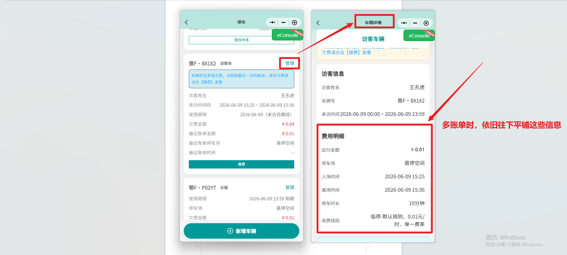Tap the 缴费 button for 晋F·8X1X2

pyautogui.click(x=242, y=164)
